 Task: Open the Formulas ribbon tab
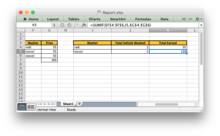pos(143,19)
